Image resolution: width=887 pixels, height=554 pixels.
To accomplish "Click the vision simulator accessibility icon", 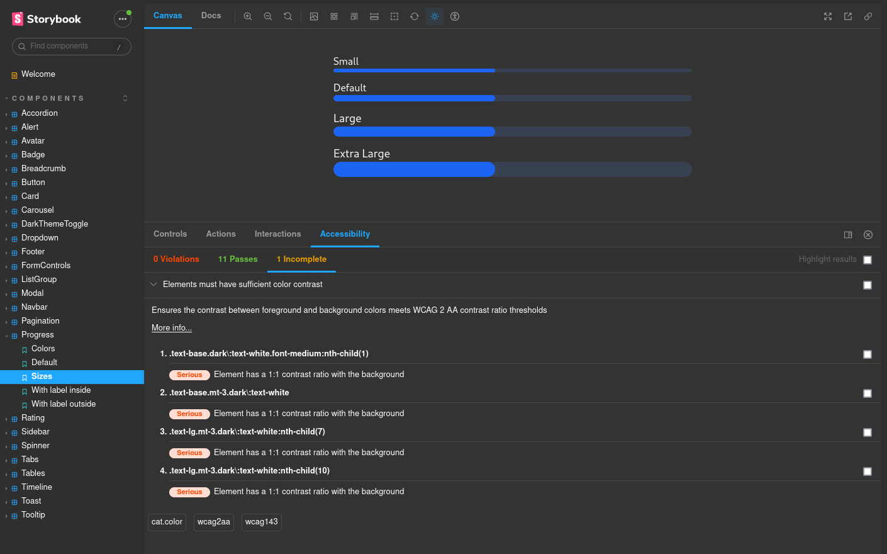I will click(454, 16).
